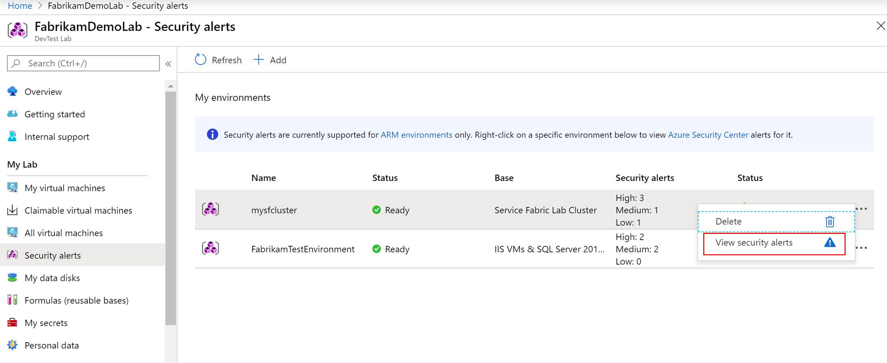Select the FabrikamTestEnvironment name cell
Image resolution: width=887 pixels, height=363 pixels.
click(303, 249)
